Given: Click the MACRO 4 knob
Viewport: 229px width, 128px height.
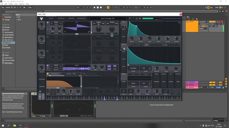Looking at the screenshot, I should point(42,68).
